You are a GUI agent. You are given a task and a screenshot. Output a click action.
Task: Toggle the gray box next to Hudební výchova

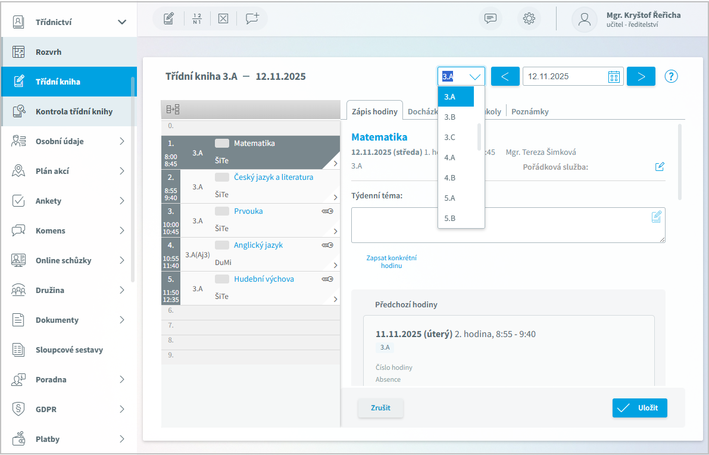(221, 279)
